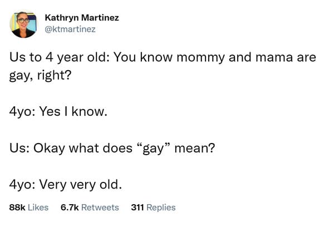Open the 6.7k Retweets list

pyautogui.click(x=89, y=208)
